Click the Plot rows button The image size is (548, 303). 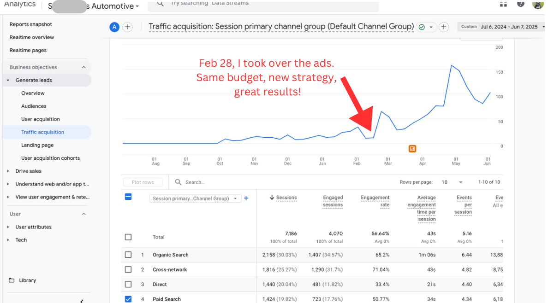coord(143,182)
